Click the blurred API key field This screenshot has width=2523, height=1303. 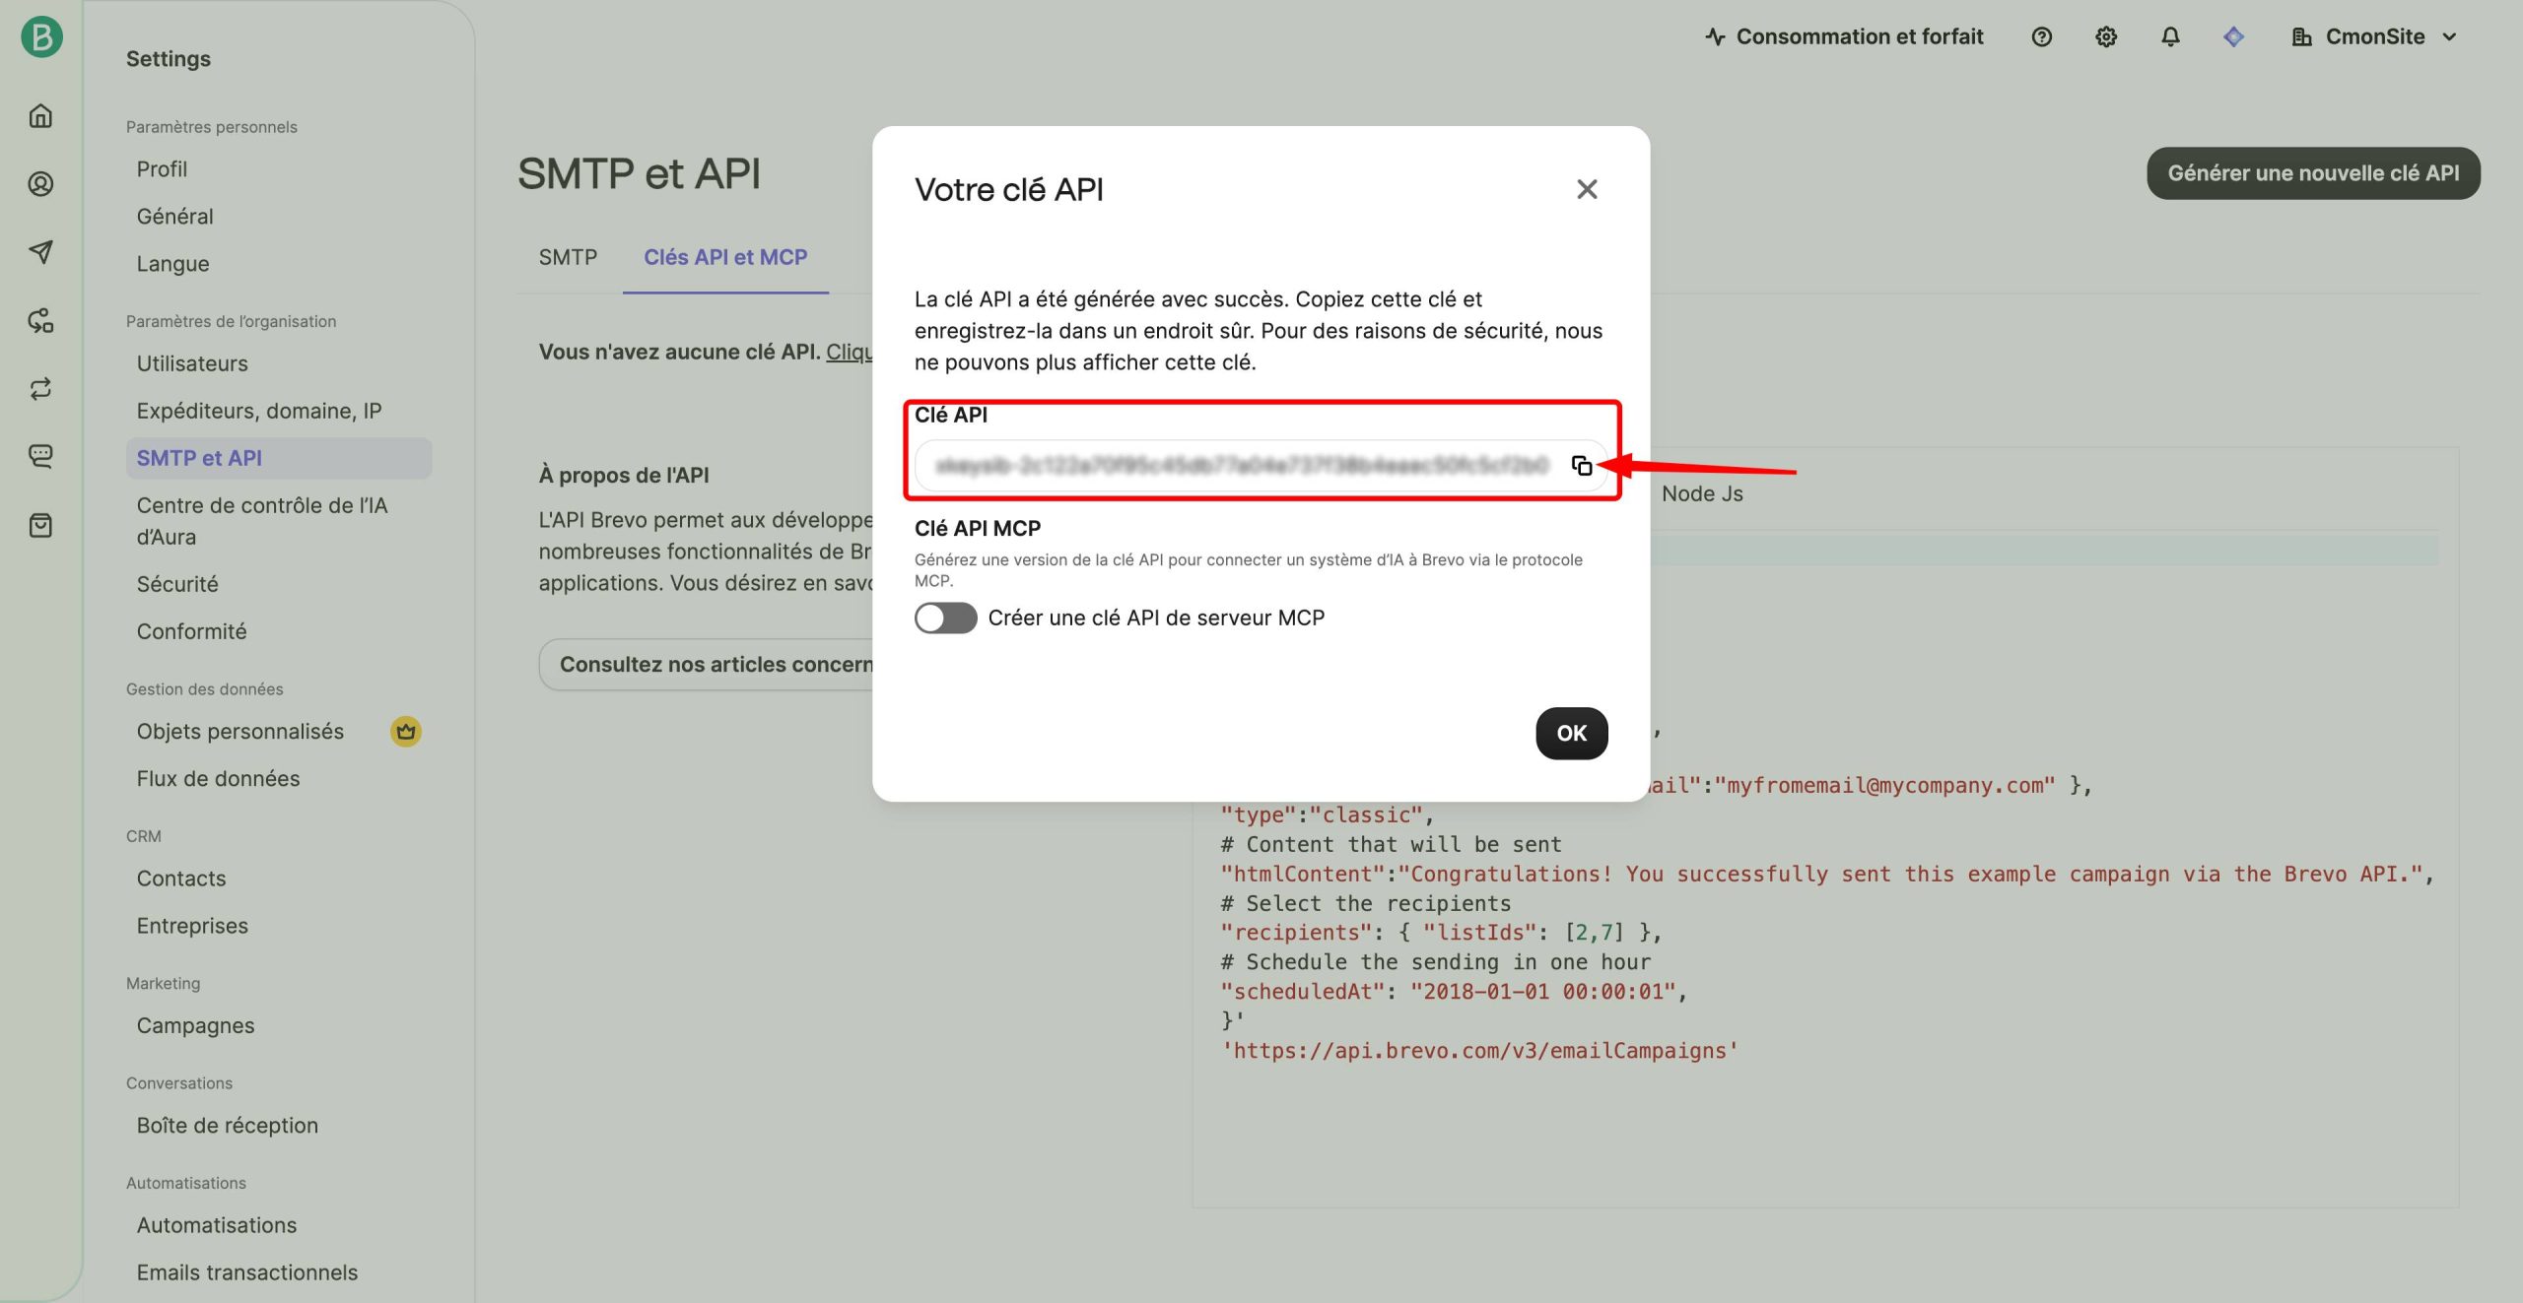click(1242, 466)
